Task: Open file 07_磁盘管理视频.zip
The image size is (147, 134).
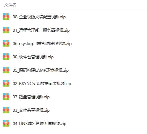Action: point(31,97)
